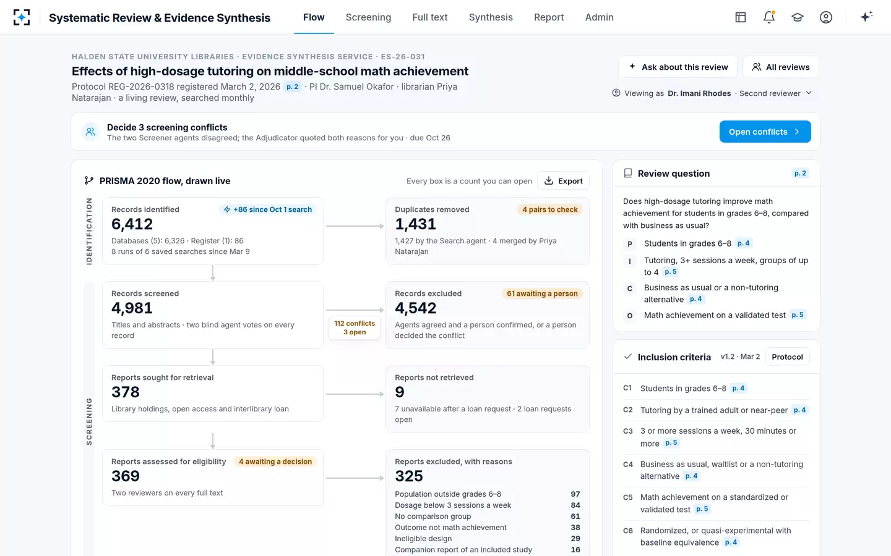Image resolution: width=891 pixels, height=556 pixels.
Task: Expand the Viewing as Dr. Imani Rhodes dropdown
Action: [712, 93]
